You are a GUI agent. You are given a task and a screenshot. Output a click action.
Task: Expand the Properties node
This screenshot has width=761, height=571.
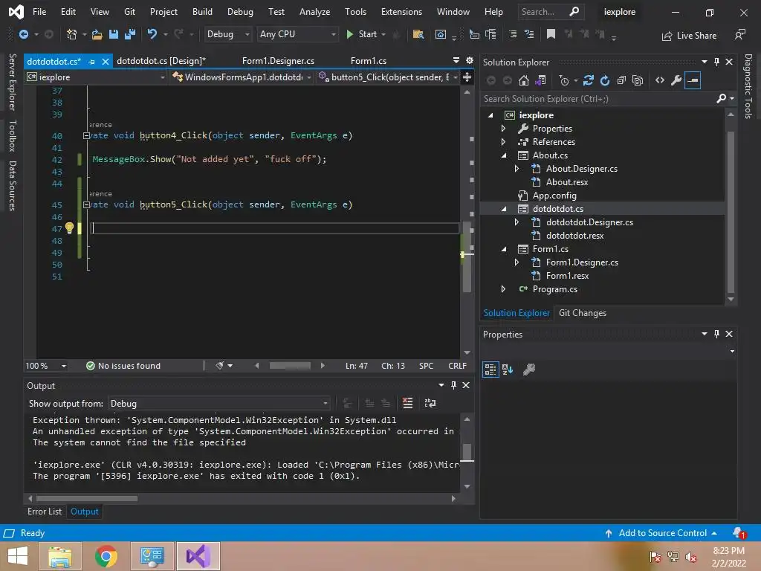pos(503,129)
